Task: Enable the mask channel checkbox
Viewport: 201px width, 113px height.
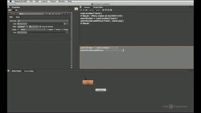Action: pos(18,30)
